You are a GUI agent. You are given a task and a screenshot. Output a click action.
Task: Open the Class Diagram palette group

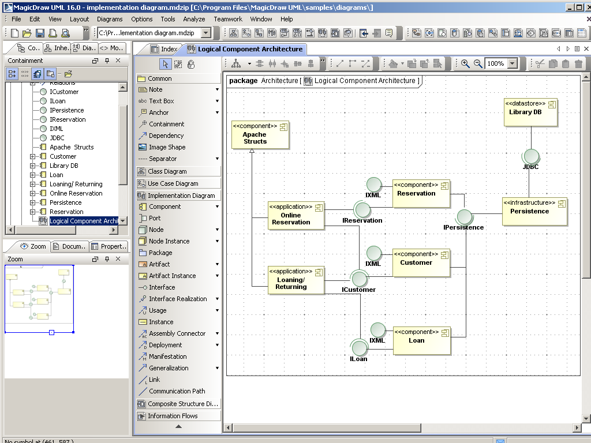pos(179,171)
